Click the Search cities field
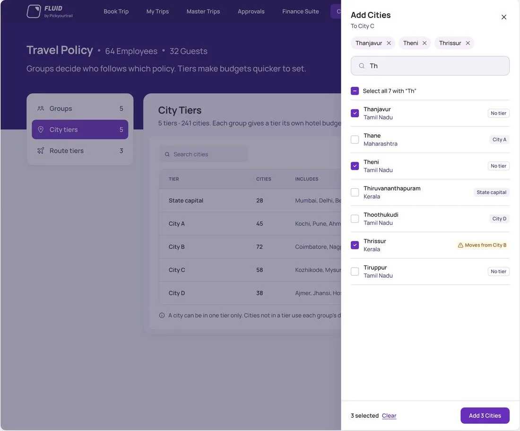520x431 pixels. point(203,154)
